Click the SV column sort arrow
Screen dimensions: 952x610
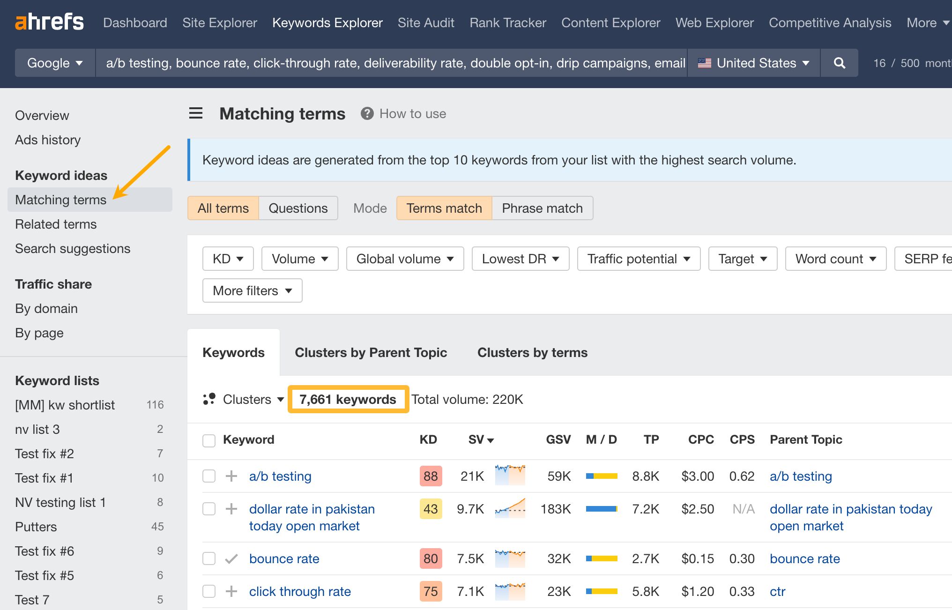(x=490, y=440)
